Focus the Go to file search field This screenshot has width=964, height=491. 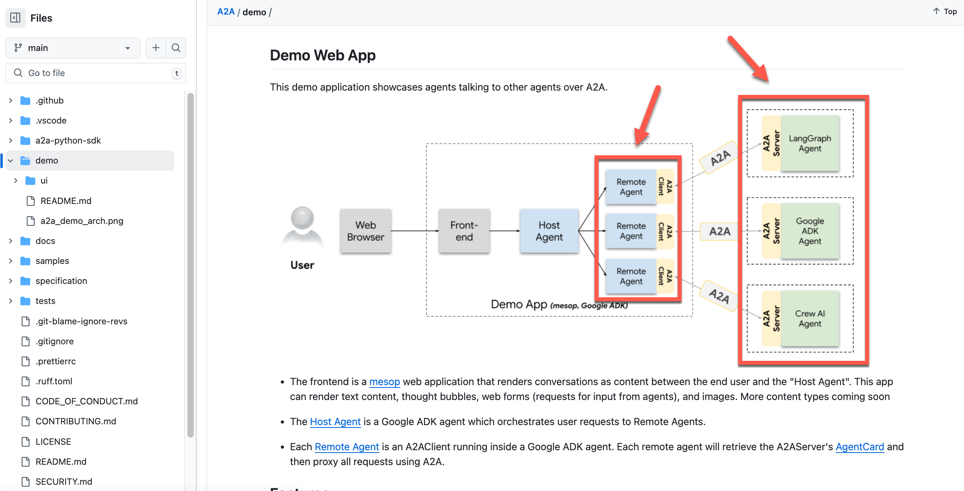point(96,73)
